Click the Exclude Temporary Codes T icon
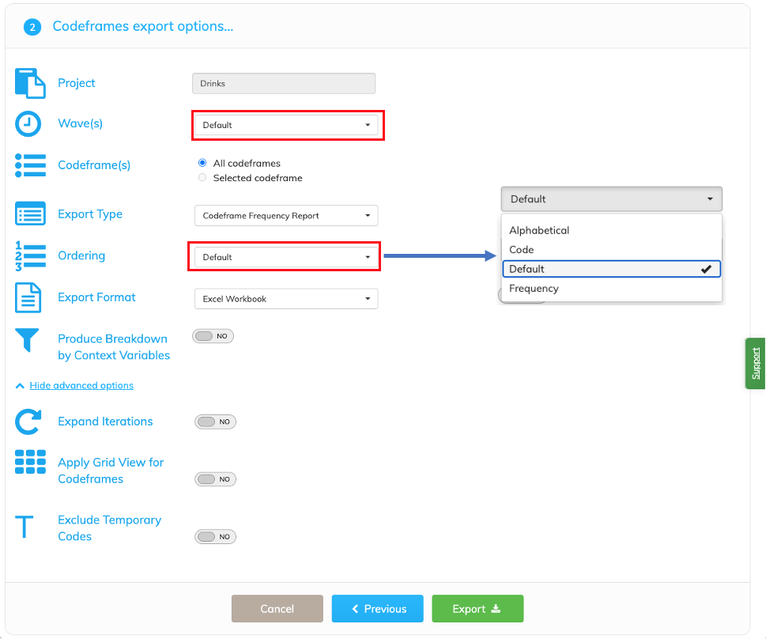 (x=24, y=527)
